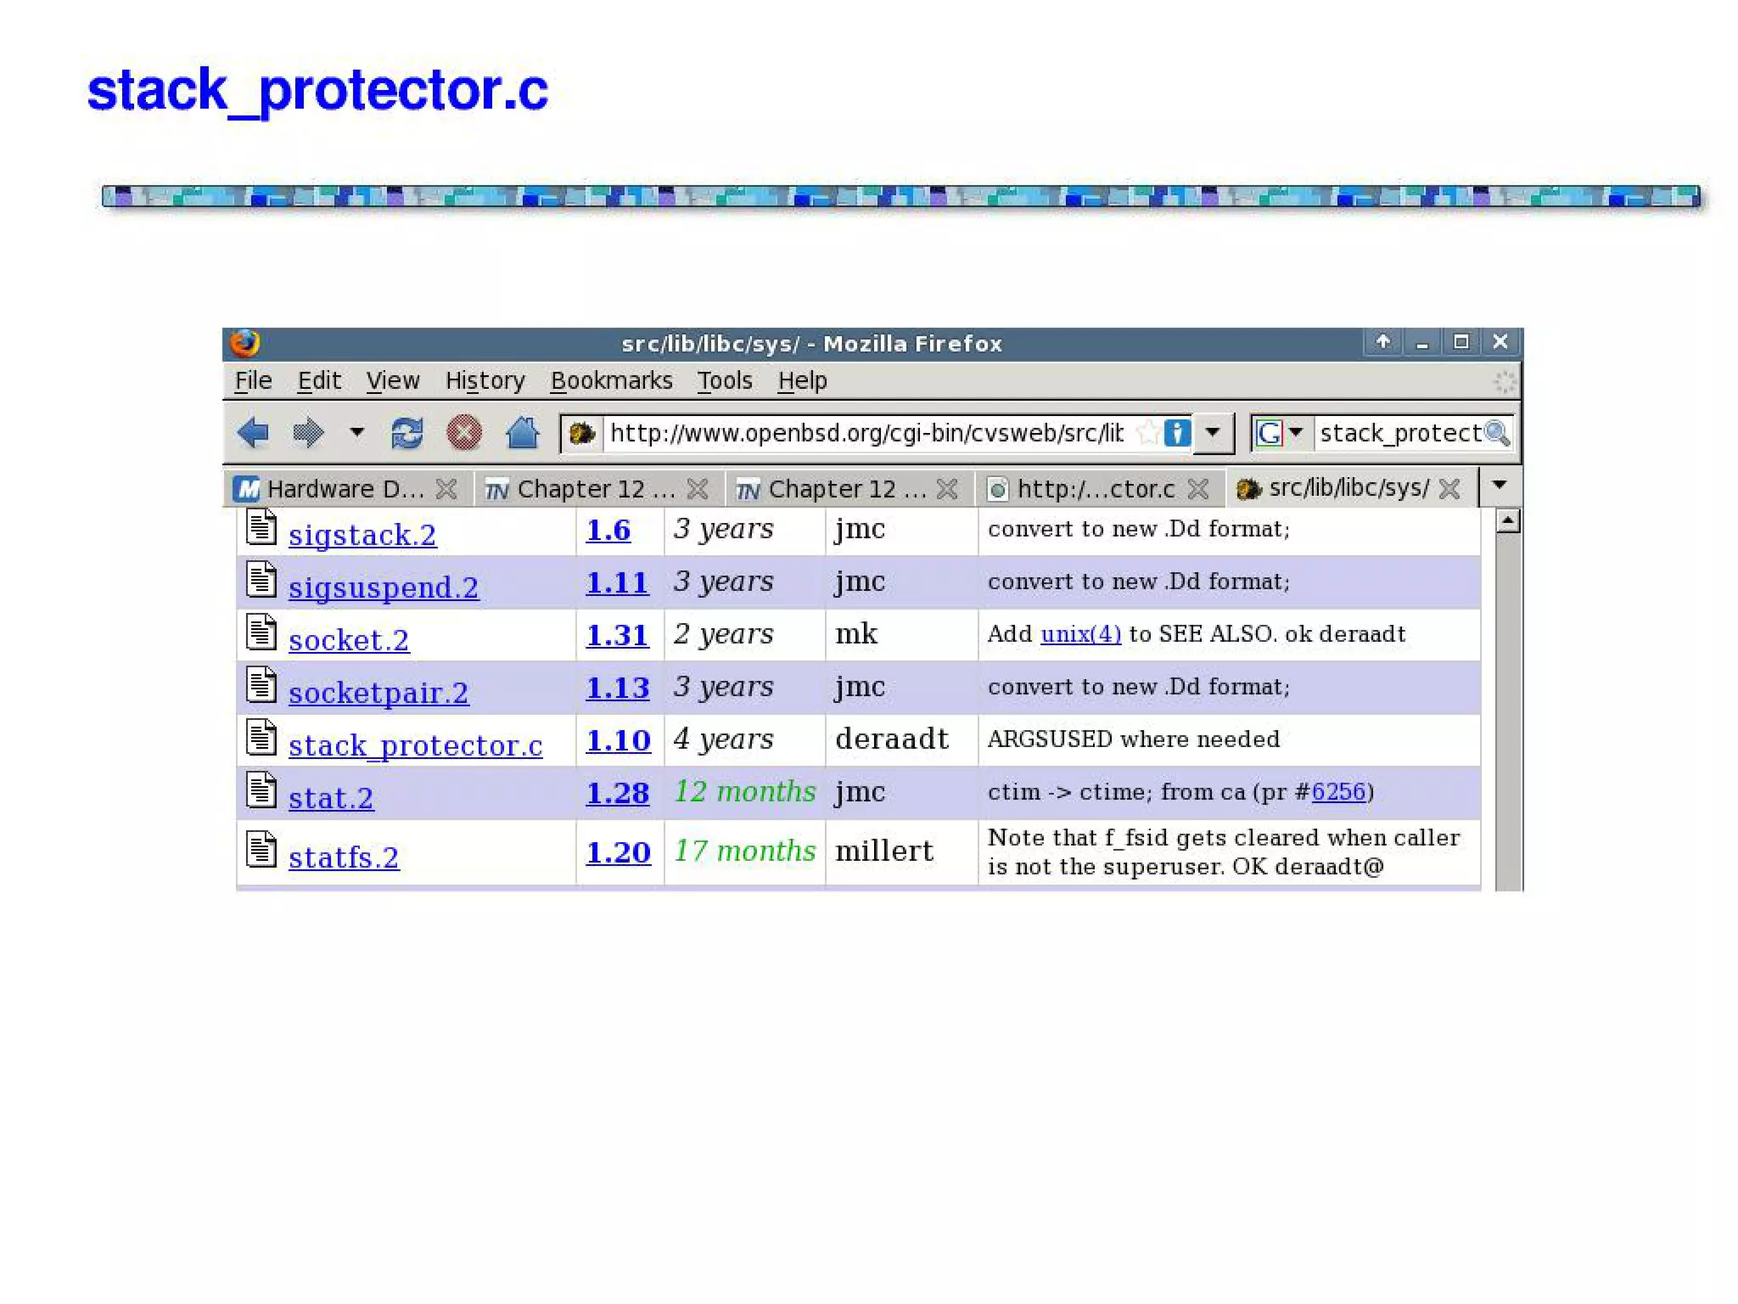Viewport: 1738px width, 1304px height.
Task: Open the back/forward history dropdown arrow
Action: [357, 432]
